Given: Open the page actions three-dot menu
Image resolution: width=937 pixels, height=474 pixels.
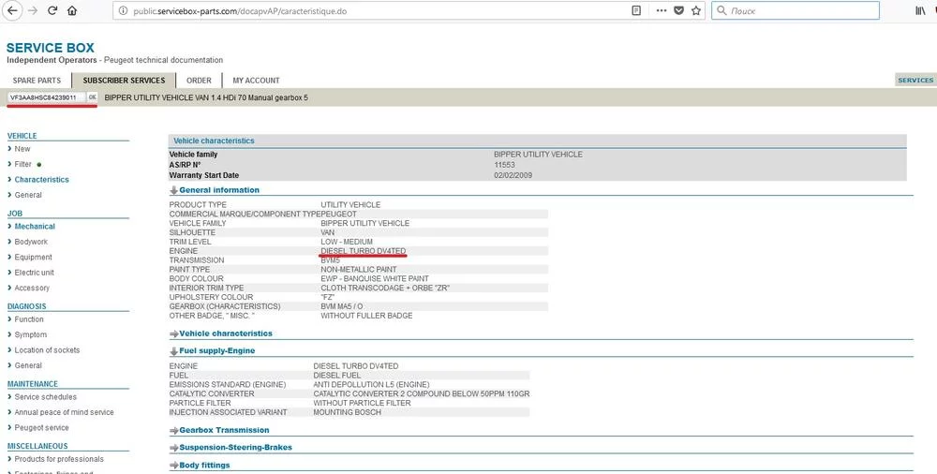Looking at the screenshot, I should (x=660, y=11).
